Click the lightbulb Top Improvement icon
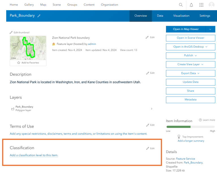 (179, 137)
